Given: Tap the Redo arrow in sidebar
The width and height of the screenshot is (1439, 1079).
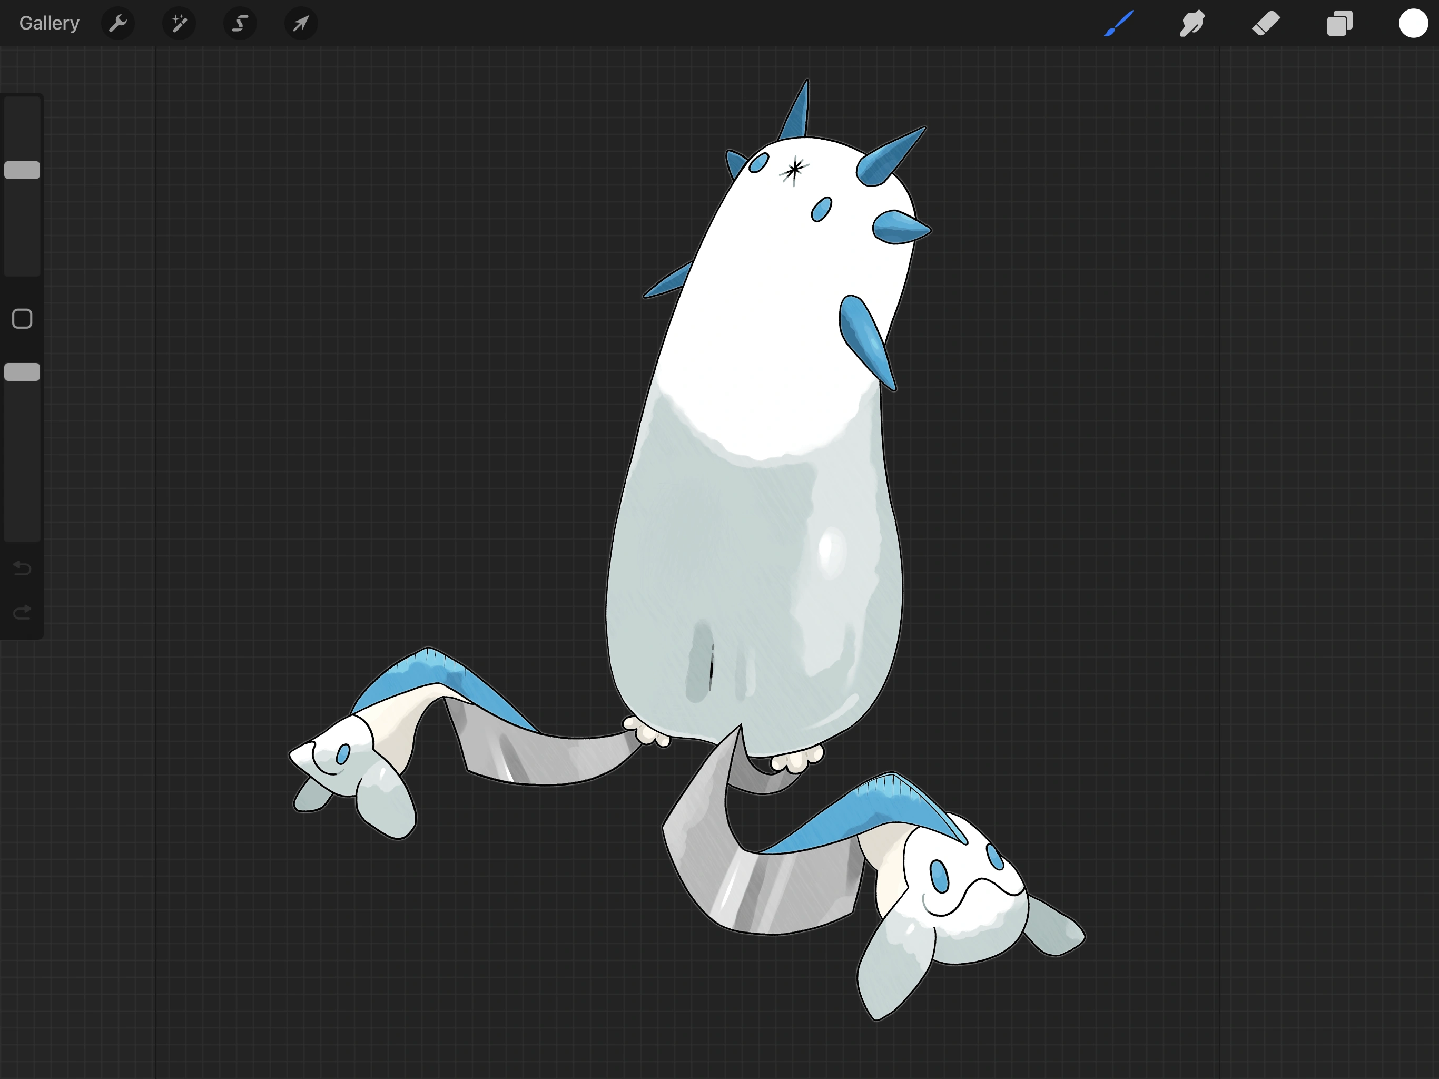Looking at the screenshot, I should click(x=22, y=612).
